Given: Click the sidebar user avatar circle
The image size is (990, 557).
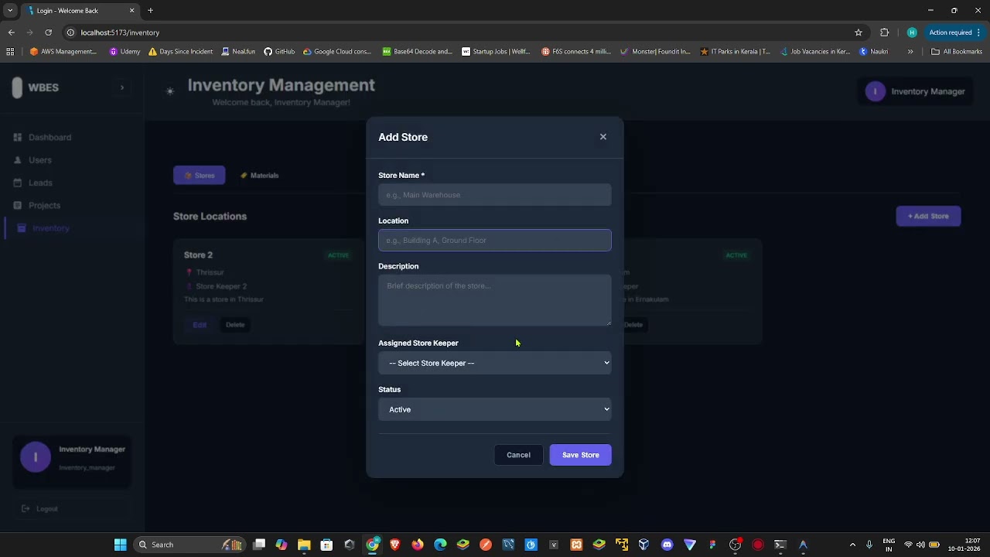Looking at the screenshot, I should coord(36,457).
